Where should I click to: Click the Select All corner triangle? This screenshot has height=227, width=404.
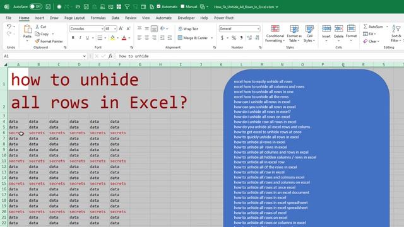pyautogui.click(x=5, y=64)
